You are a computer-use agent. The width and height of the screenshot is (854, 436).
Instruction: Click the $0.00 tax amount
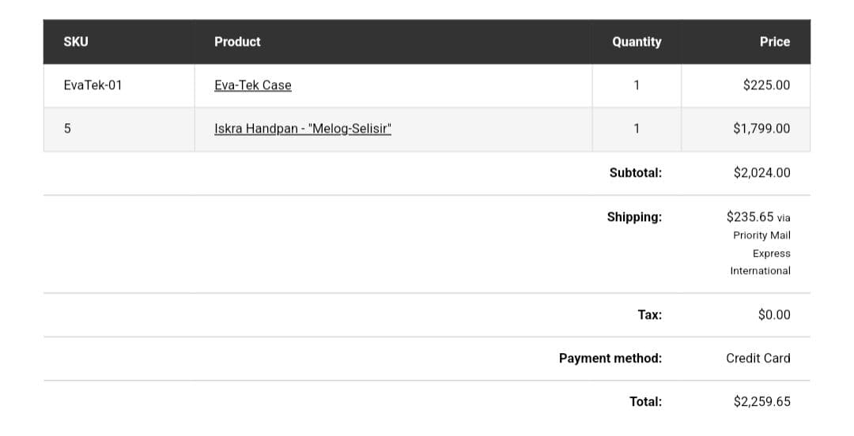pos(773,315)
